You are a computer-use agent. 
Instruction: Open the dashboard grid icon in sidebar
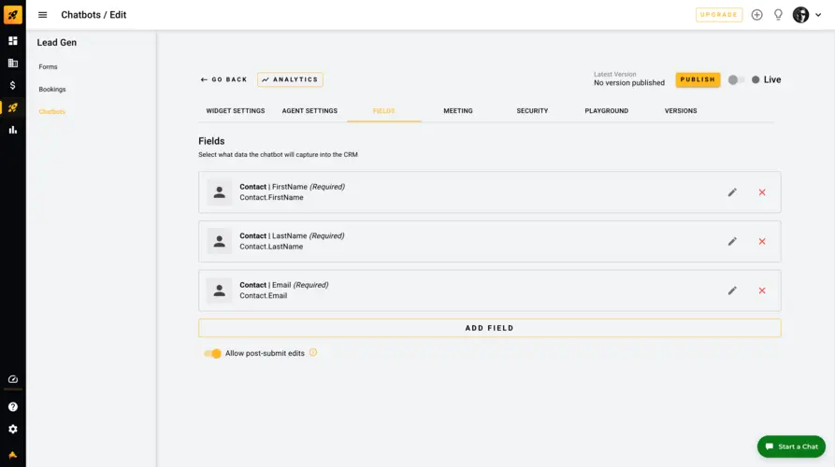[x=13, y=41]
